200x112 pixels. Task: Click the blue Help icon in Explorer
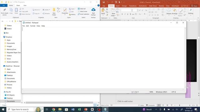(98, 6)
